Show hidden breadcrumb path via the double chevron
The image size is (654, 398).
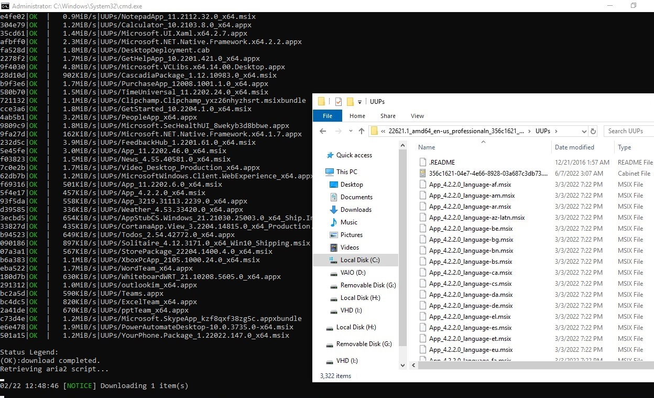(384, 131)
